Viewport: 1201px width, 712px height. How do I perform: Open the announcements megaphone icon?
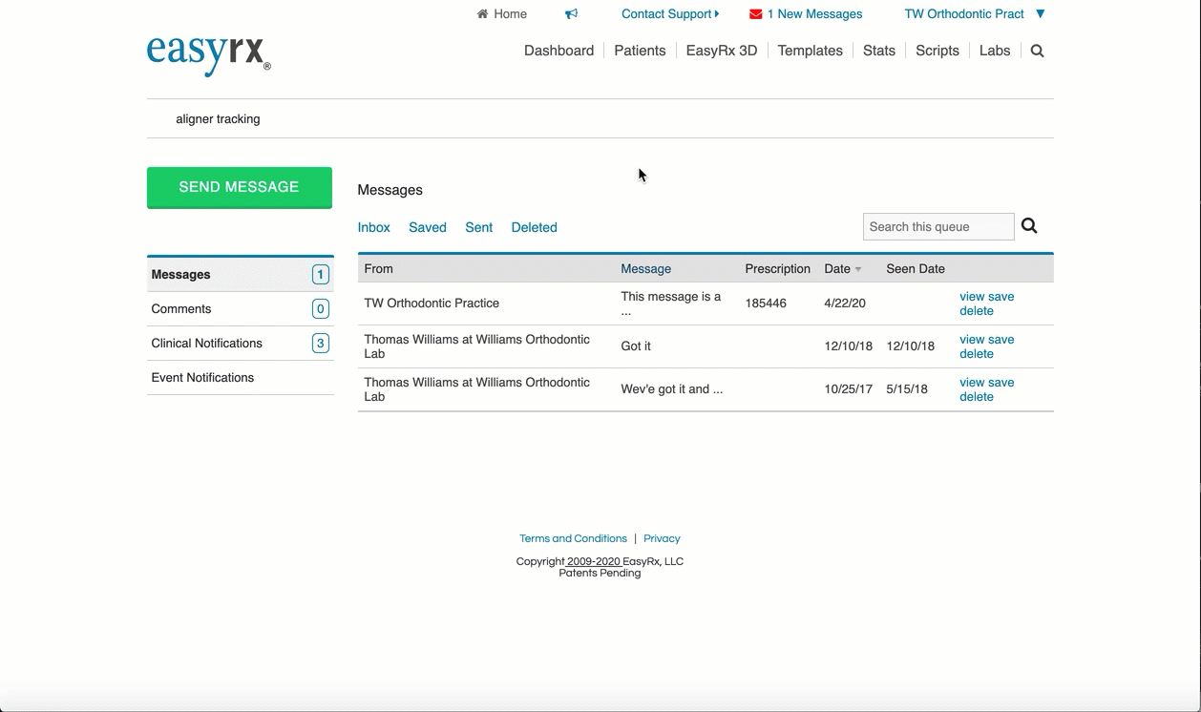(x=571, y=14)
